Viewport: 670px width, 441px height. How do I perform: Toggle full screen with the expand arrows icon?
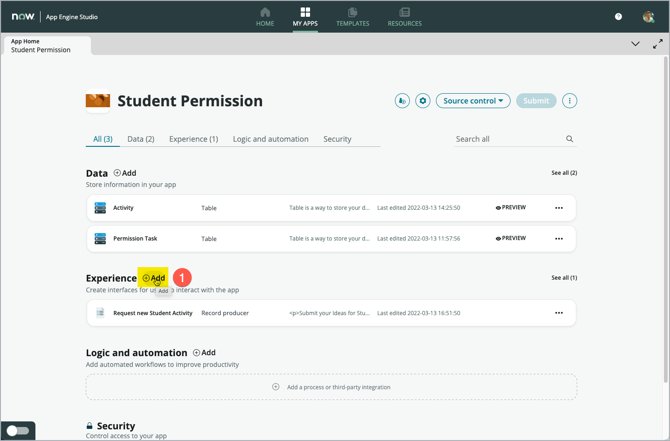coord(658,44)
